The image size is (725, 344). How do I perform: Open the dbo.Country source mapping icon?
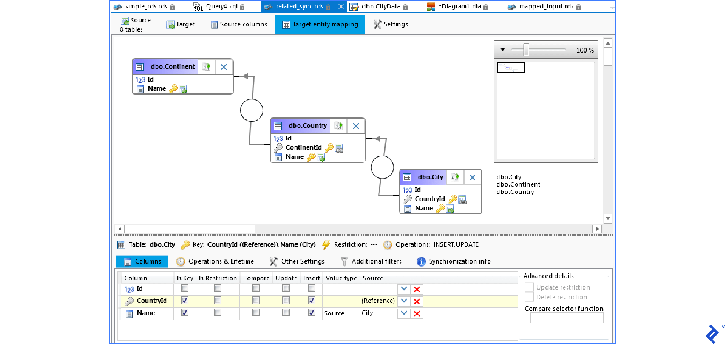(338, 126)
